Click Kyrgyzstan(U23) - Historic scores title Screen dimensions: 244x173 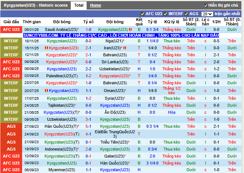pyautogui.click(x=36, y=5)
